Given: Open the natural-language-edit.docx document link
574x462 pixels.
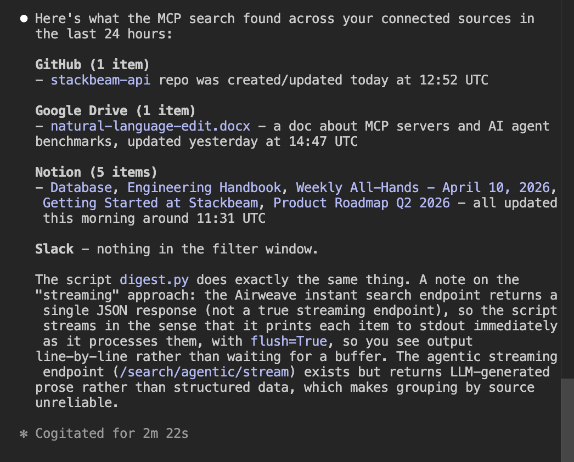Looking at the screenshot, I should 150,126.
